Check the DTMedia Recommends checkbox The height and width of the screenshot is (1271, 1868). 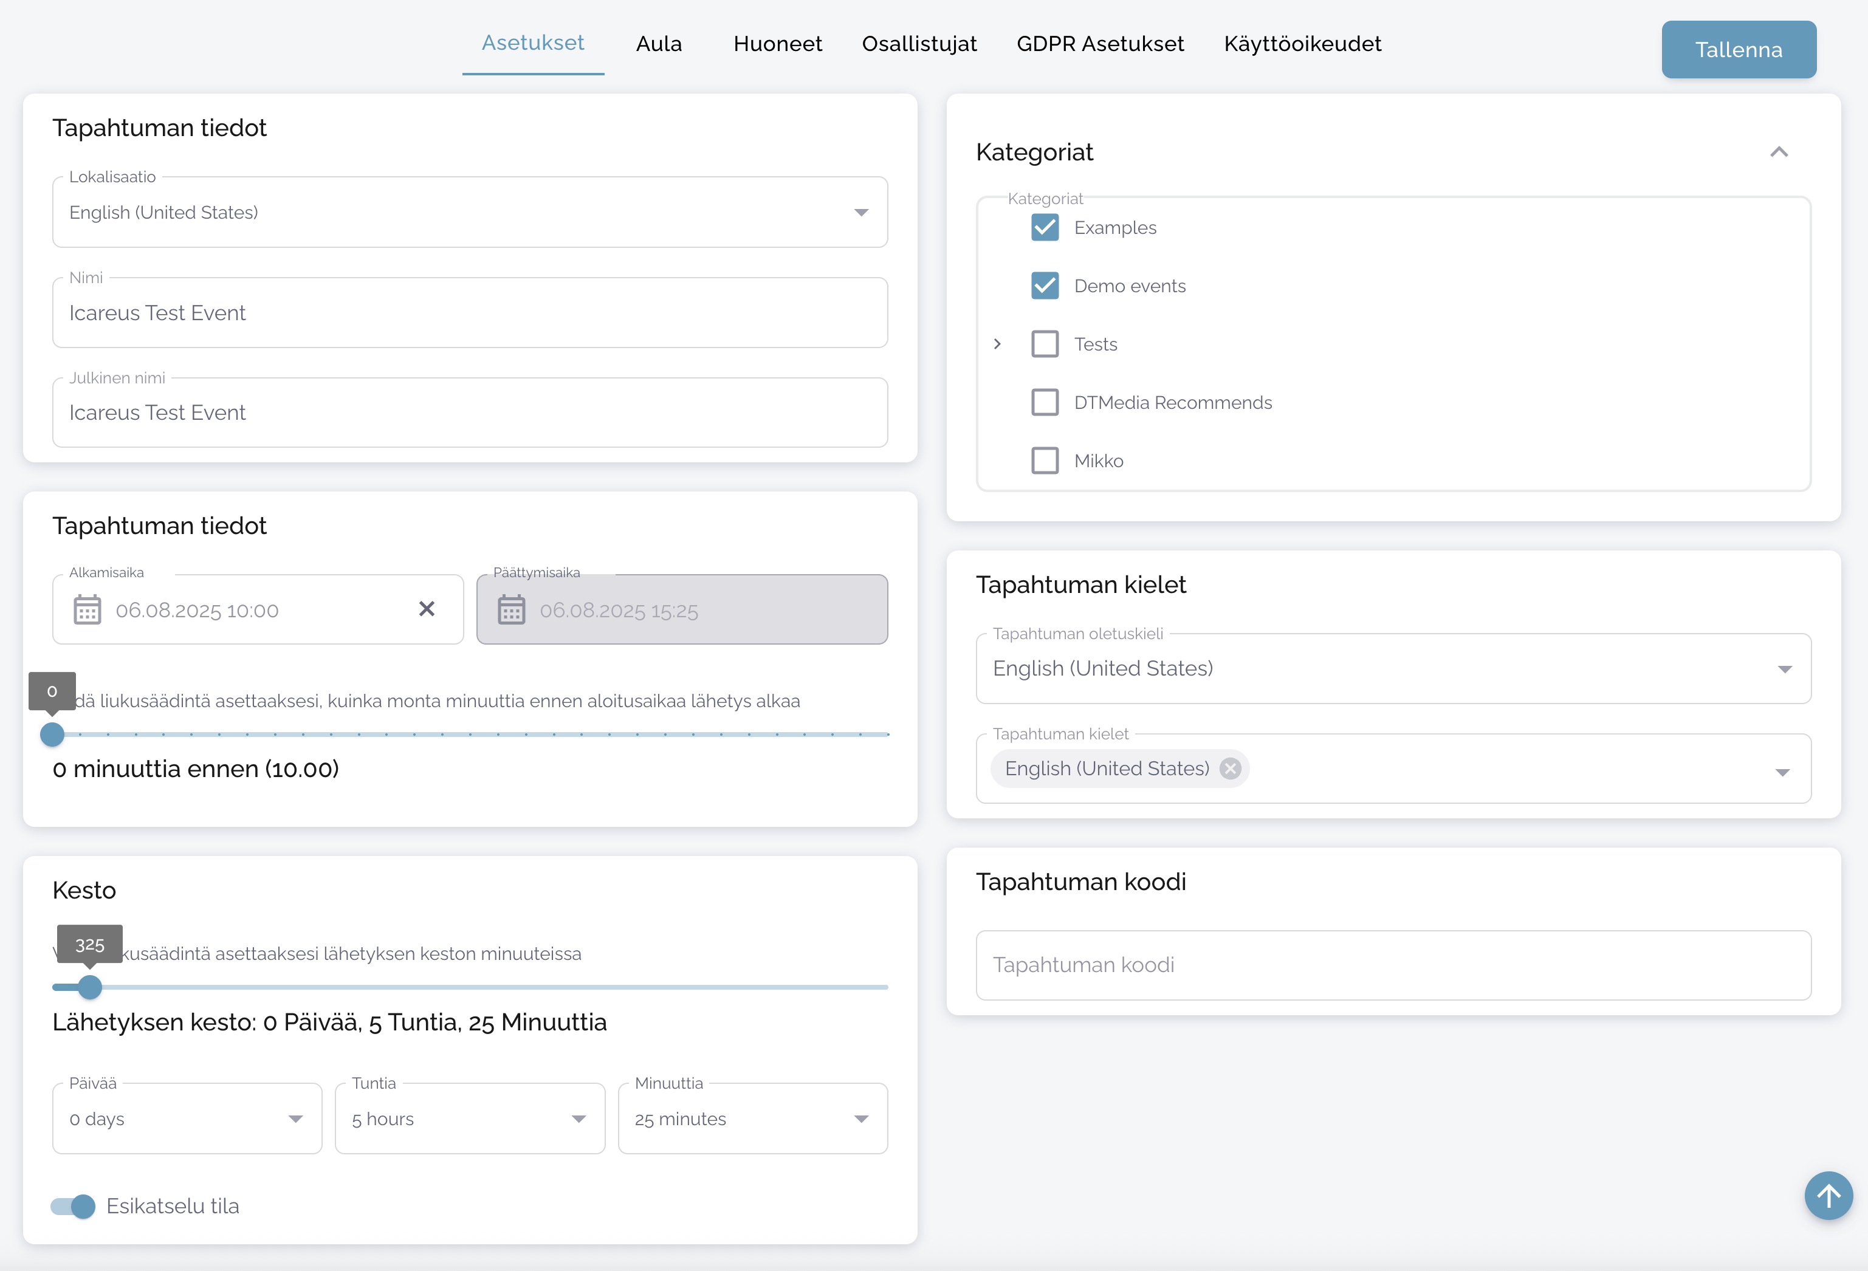coord(1045,403)
